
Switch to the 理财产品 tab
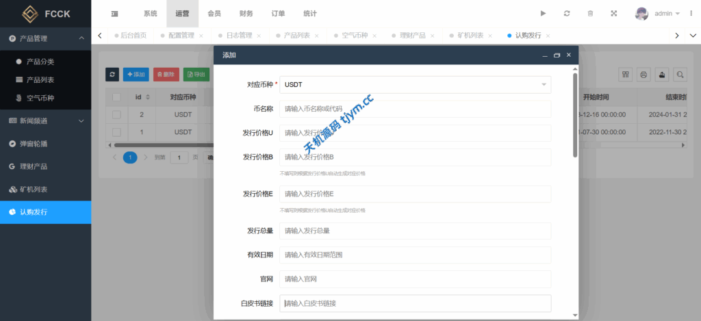(x=412, y=36)
